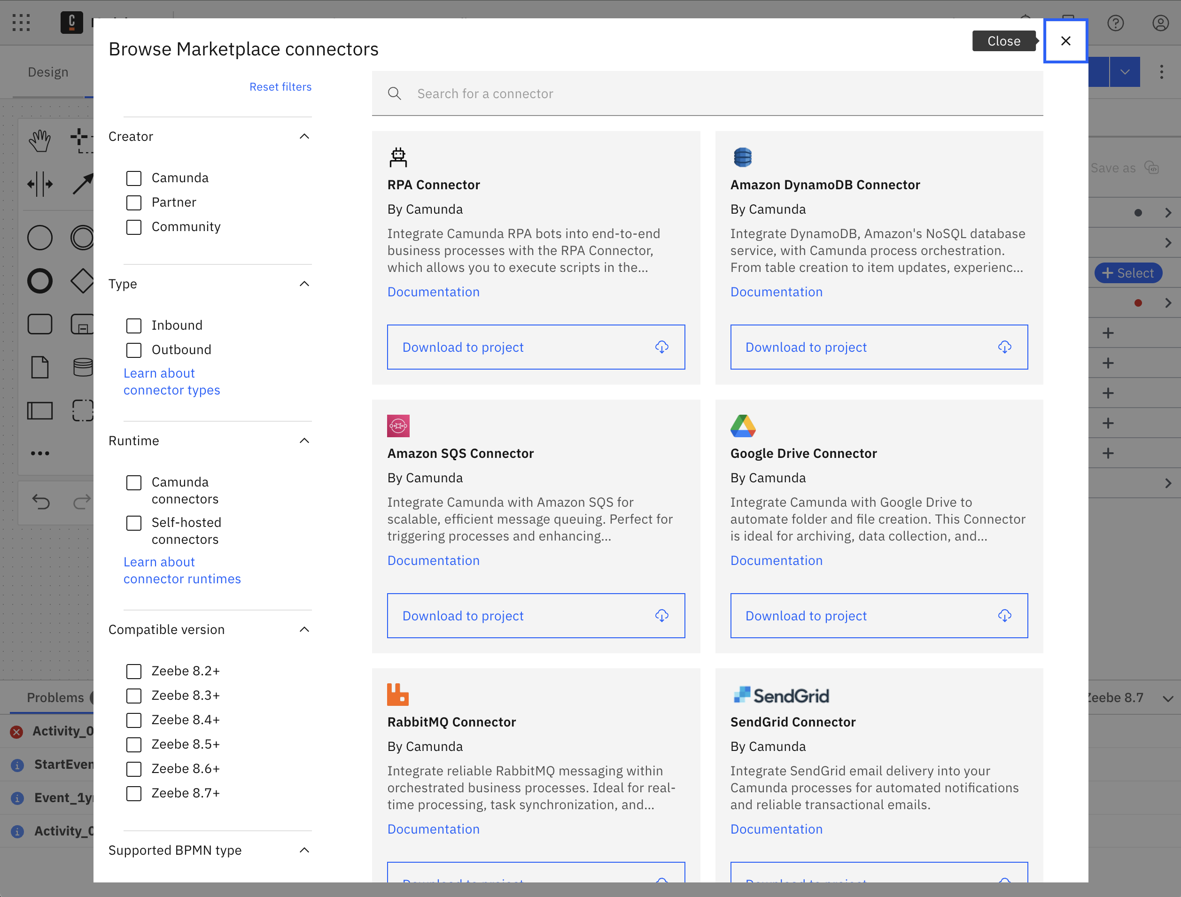Collapse the Runtime filter section
The width and height of the screenshot is (1181, 897).
304,441
